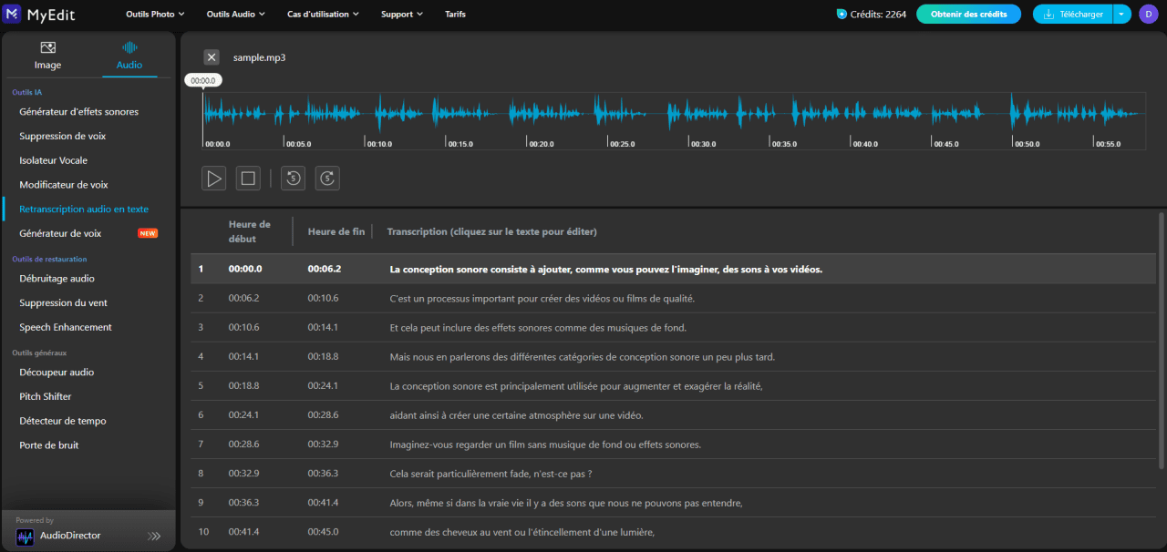The image size is (1167, 552).
Task: Open the Outils Audio menu
Action: (235, 14)
